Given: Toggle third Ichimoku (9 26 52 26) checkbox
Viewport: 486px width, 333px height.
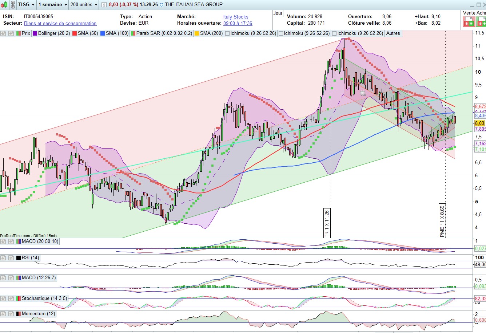Looking at the screenshot, I should [x=334, y=33].
